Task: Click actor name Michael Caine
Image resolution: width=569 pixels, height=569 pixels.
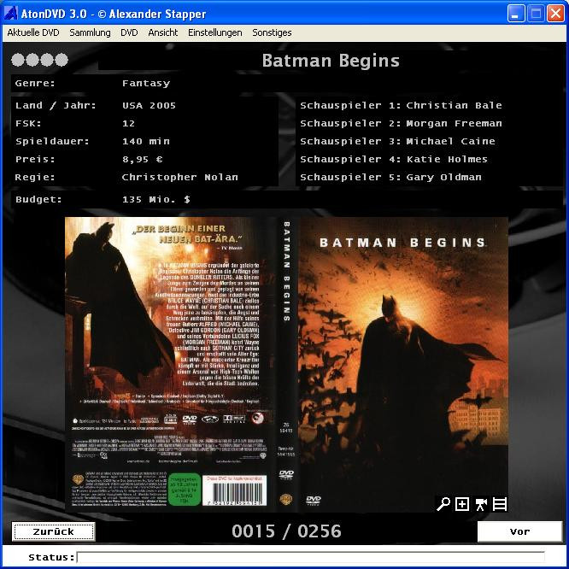Action: point(451,141)
